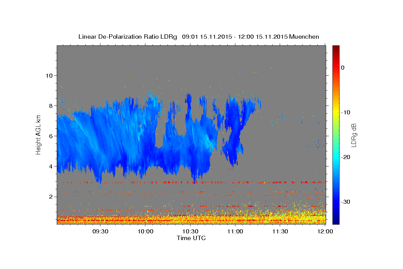Click the 'LDRg dB' colorbar label

click(353, 135)
